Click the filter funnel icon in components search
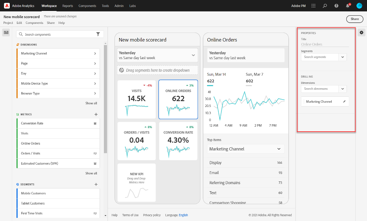Image resolution: width=367 pixels, height=221 pixels. (x=98, y=34)
